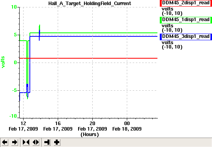Click the 12 Feb 17, 2009 time tick label
Image resolution: width=212 pixels, height=147 pixels.
point(23,126)
